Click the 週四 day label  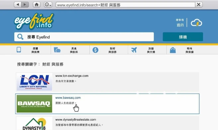point(180,25)
